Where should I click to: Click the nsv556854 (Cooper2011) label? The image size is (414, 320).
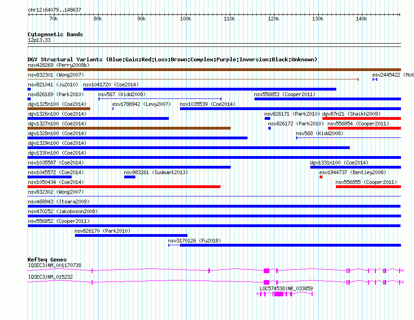point(358,124)
